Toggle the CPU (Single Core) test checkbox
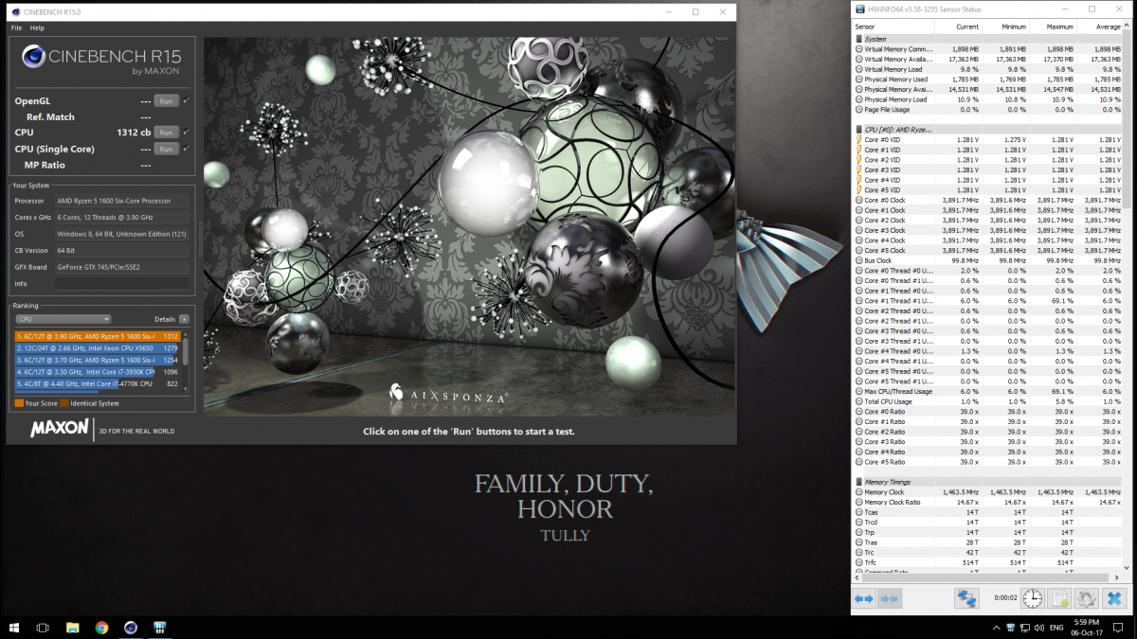Screen dimensions: 1137x639 [186, 149]
